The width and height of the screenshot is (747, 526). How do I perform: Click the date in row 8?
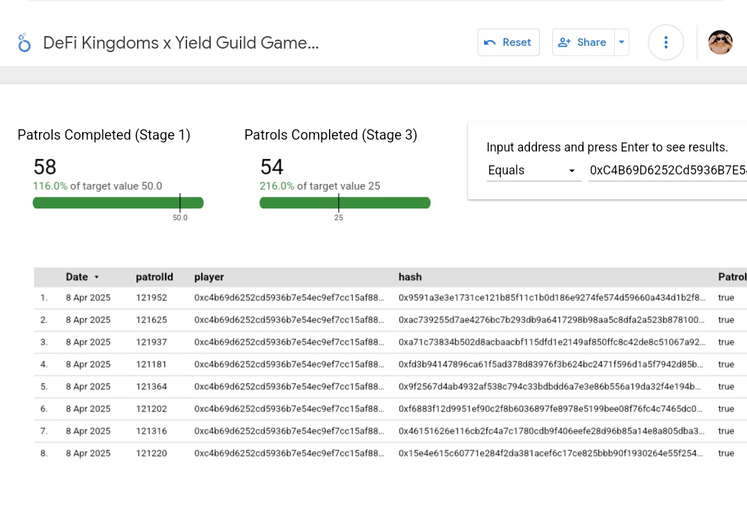tap(88, 453)
